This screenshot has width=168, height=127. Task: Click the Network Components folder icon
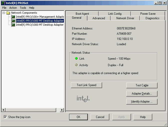tap(8, 13)
